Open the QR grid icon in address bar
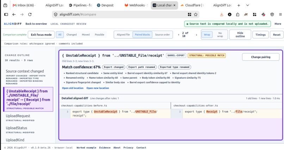The image size is (284, 150). 190,14
